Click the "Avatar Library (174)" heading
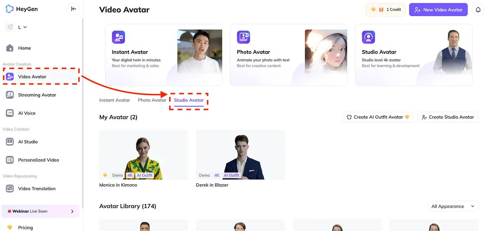 pos(128,206)
